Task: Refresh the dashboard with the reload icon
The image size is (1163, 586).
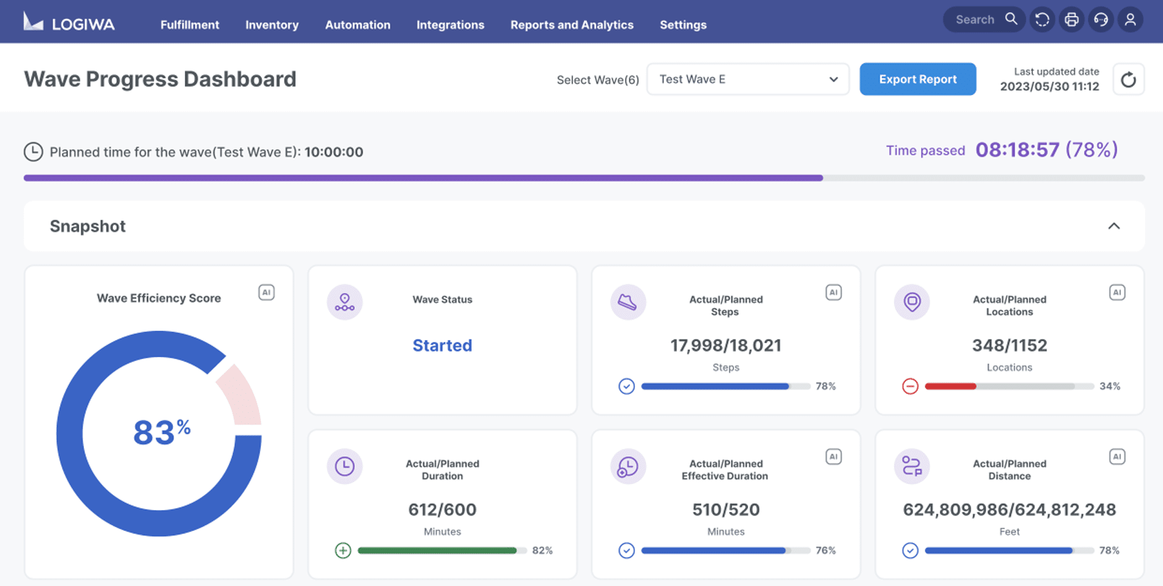Action: [1128, 79]
